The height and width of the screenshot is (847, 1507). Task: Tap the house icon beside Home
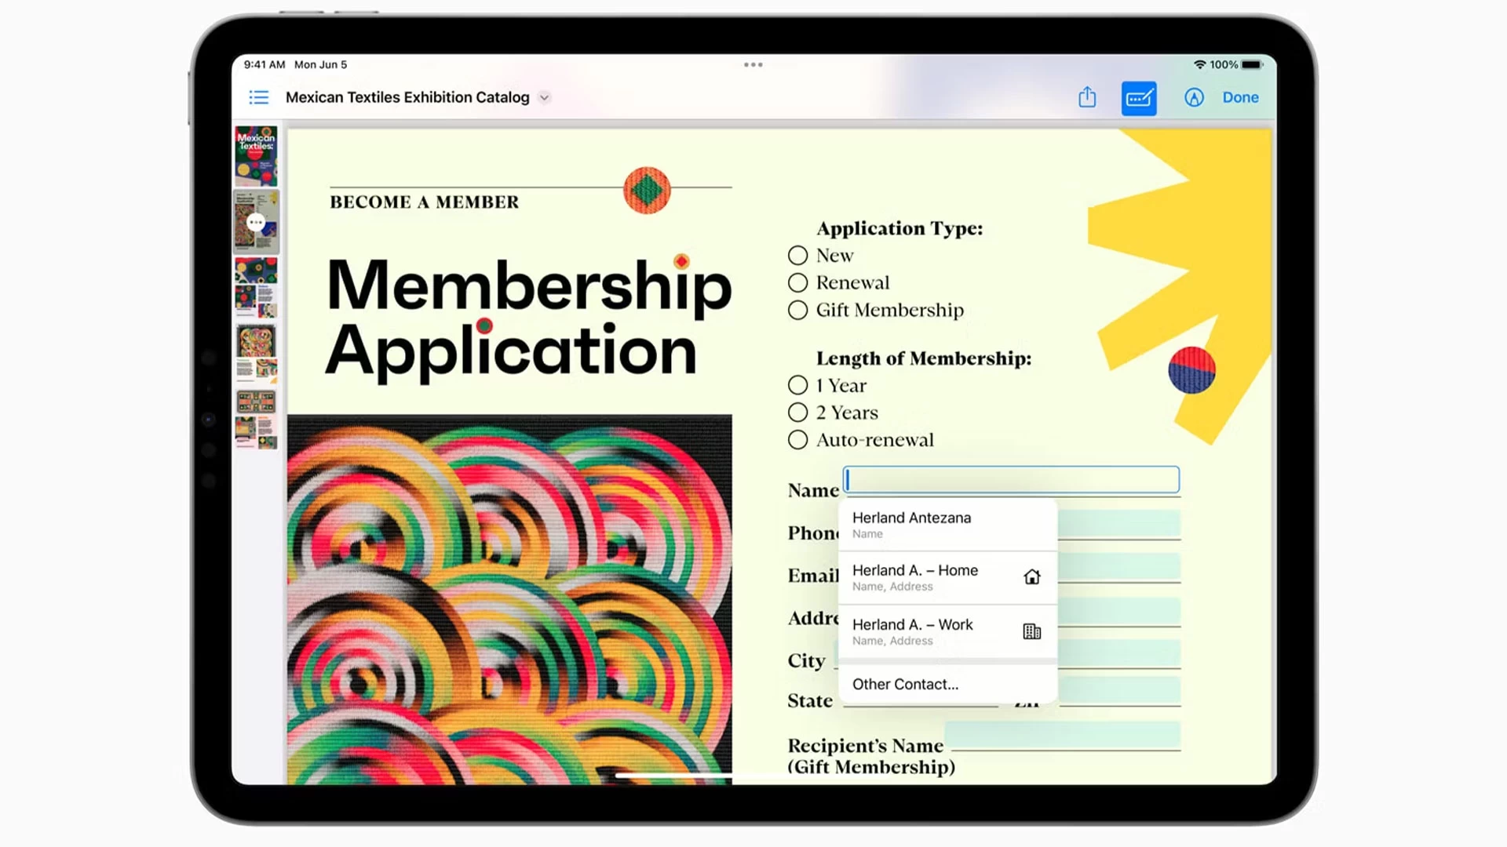pos(1032,577)
